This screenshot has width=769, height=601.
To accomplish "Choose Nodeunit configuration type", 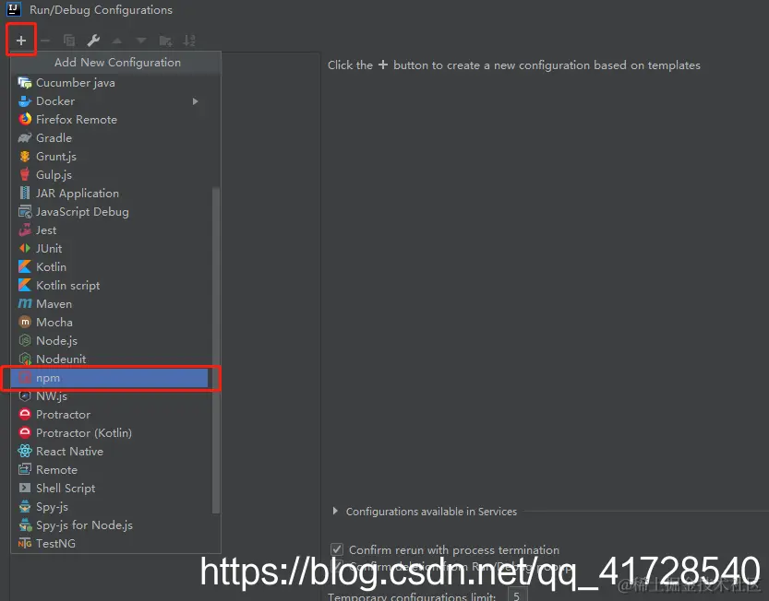I will pyautogui.click(x=113, y=359).
